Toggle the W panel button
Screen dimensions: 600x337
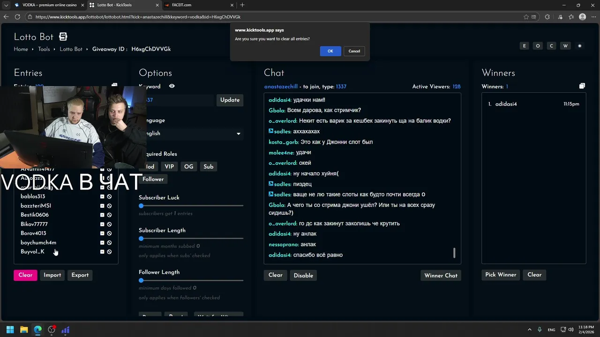(565, 46)
